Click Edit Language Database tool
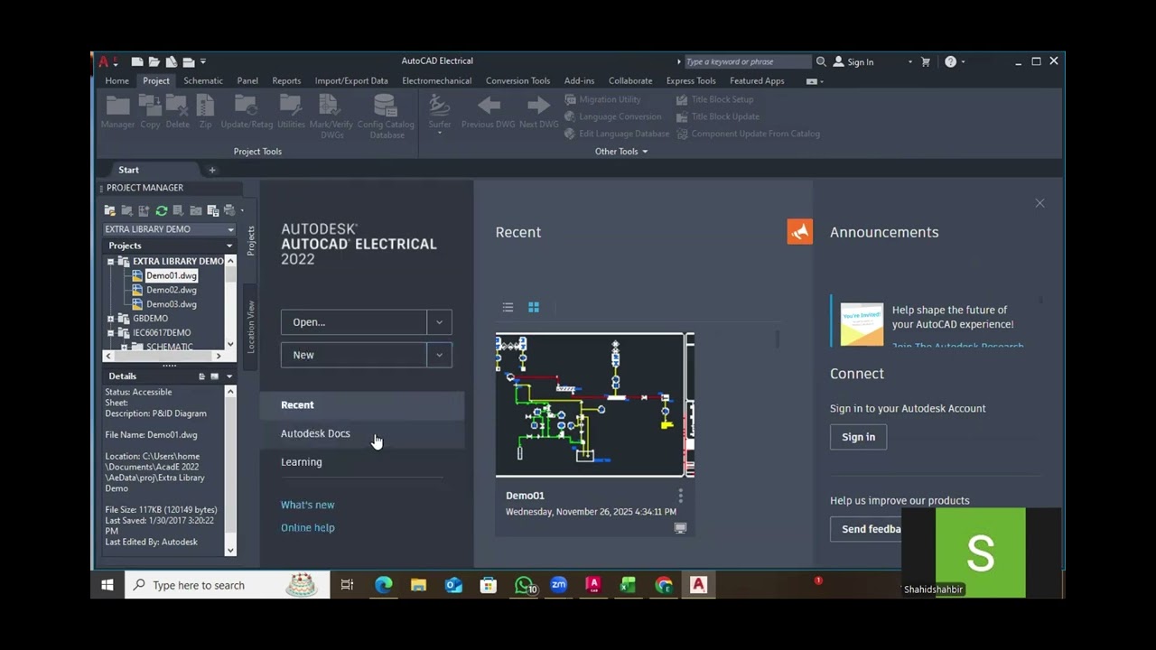Viewport: 1156px width, 650px height. [x=617, y=134]
